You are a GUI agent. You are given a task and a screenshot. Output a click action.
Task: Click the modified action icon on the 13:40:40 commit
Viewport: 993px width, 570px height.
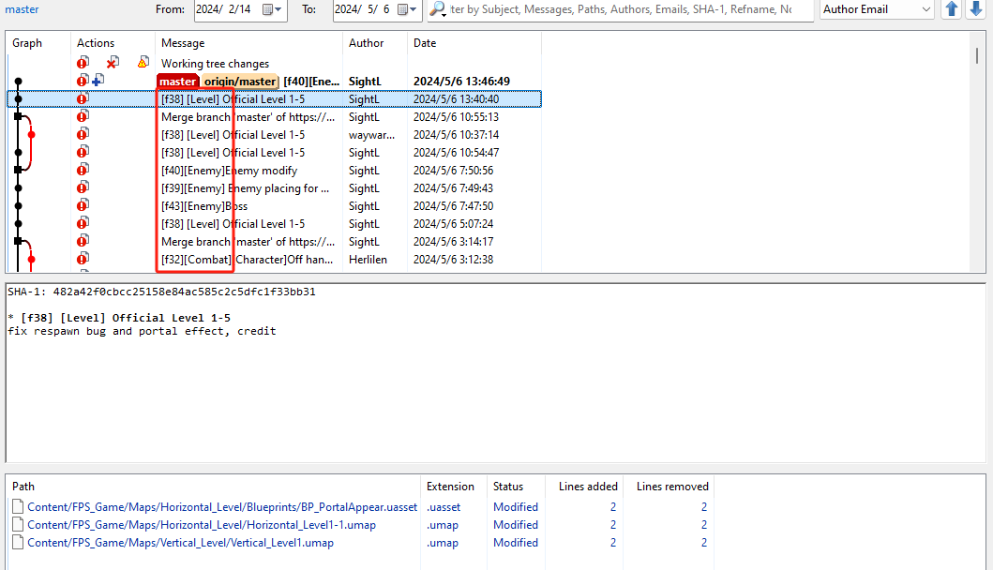pyautogui.click(x=83, y=98)
